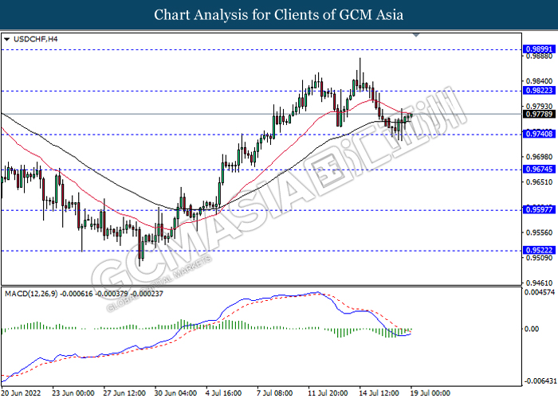
Task: Click the 19 Jul 00:00 time label
Action: [430, 393]
